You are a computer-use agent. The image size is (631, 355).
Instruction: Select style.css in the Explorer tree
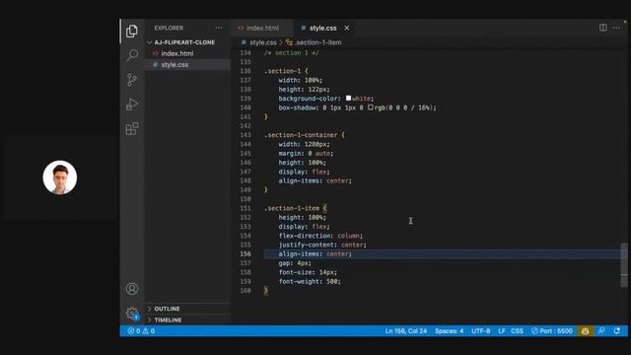click(x=175, y=65)
